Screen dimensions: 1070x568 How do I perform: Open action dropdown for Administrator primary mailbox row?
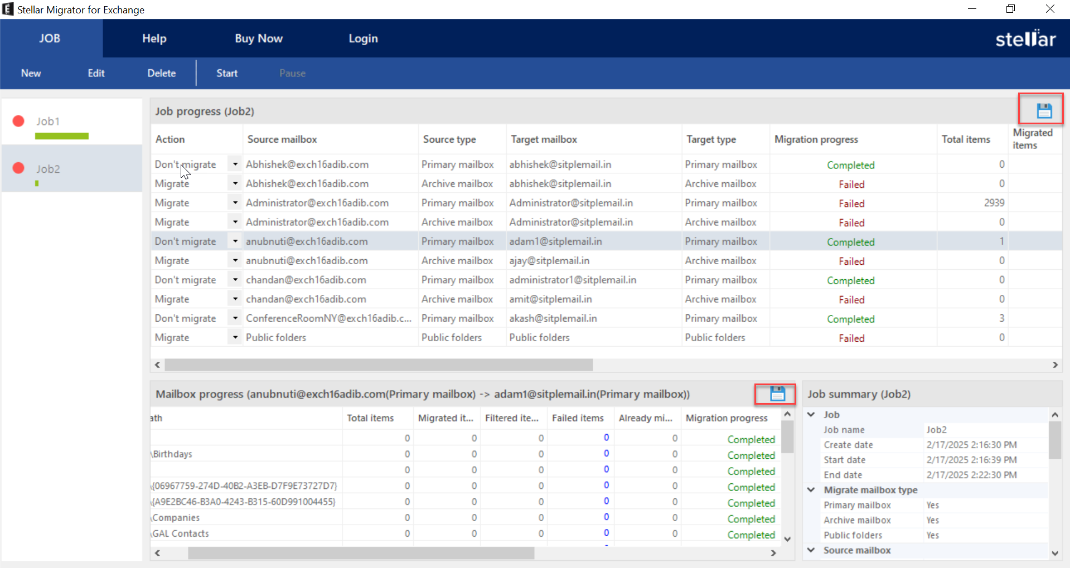[x=235, y=203]
